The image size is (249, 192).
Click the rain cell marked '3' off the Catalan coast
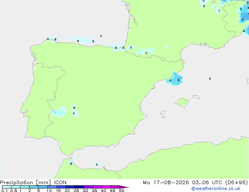click(178, 80)
